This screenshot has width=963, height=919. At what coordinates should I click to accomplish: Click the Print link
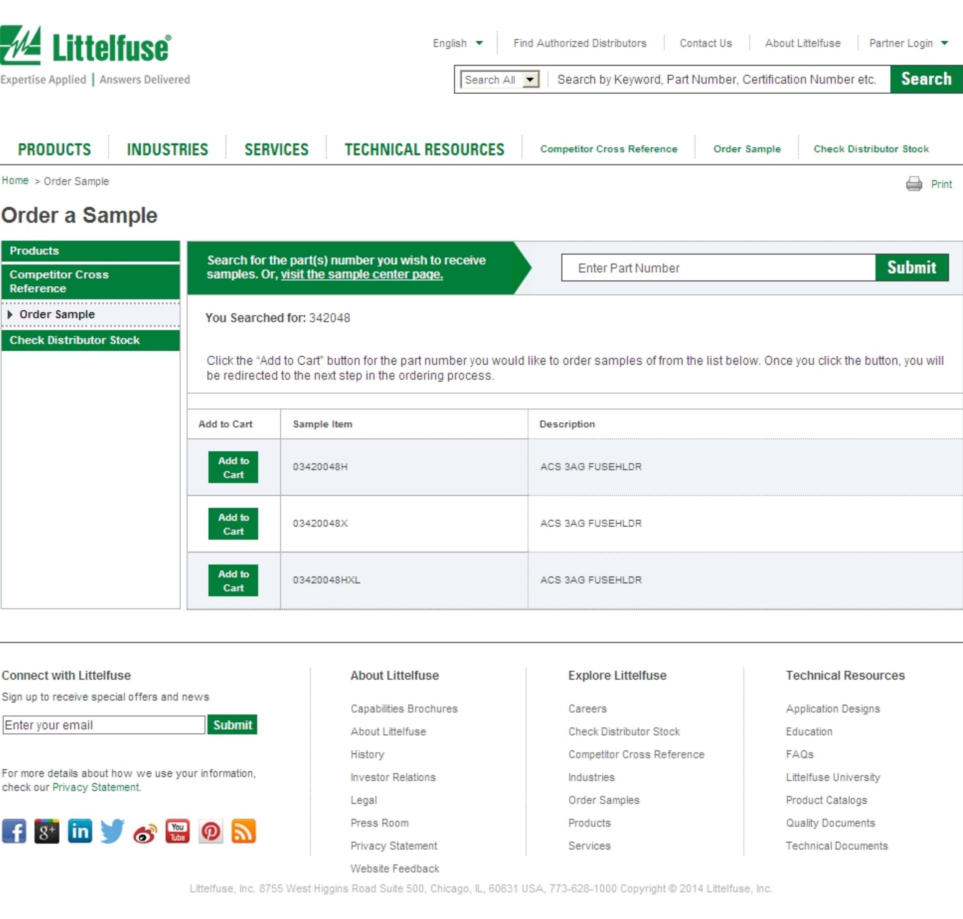(x=942, y=184)
